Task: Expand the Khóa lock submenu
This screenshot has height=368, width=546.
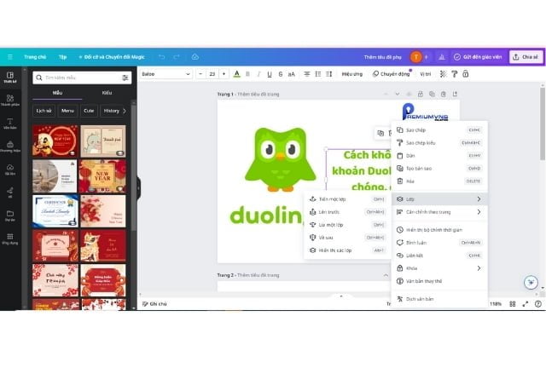Action: point(439,268)
